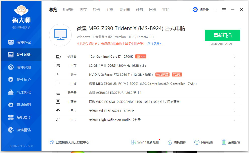Click the download arrow icon near 请登录

215,10
